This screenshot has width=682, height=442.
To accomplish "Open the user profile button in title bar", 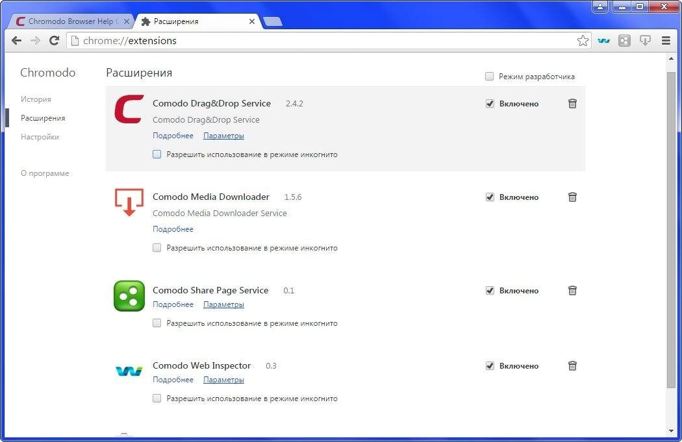I will coord(600,7).
